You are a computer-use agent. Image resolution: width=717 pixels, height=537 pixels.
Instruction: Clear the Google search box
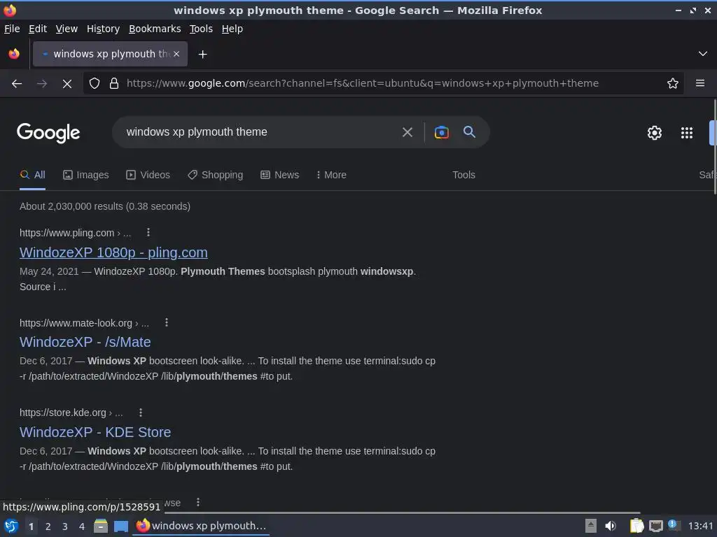click(x=407, y=132)
